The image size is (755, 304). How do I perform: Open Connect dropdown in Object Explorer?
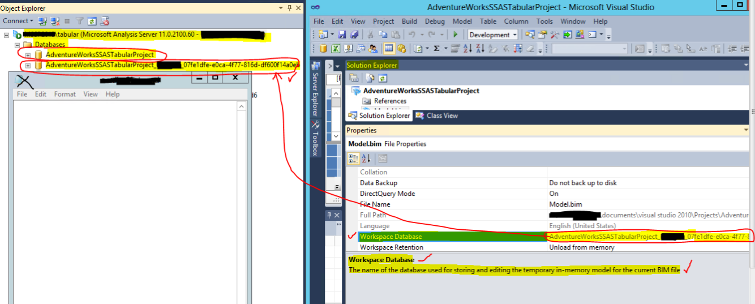(18, 21)
